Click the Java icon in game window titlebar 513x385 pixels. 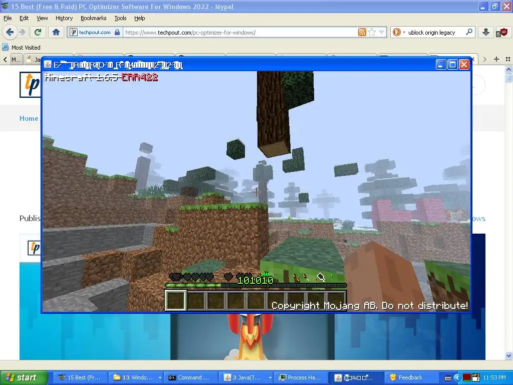48,65
